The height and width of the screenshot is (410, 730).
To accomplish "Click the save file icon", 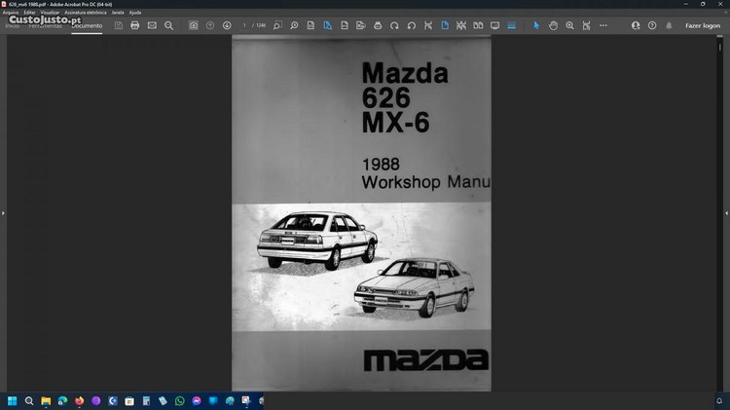I will [x=118, y=25].
